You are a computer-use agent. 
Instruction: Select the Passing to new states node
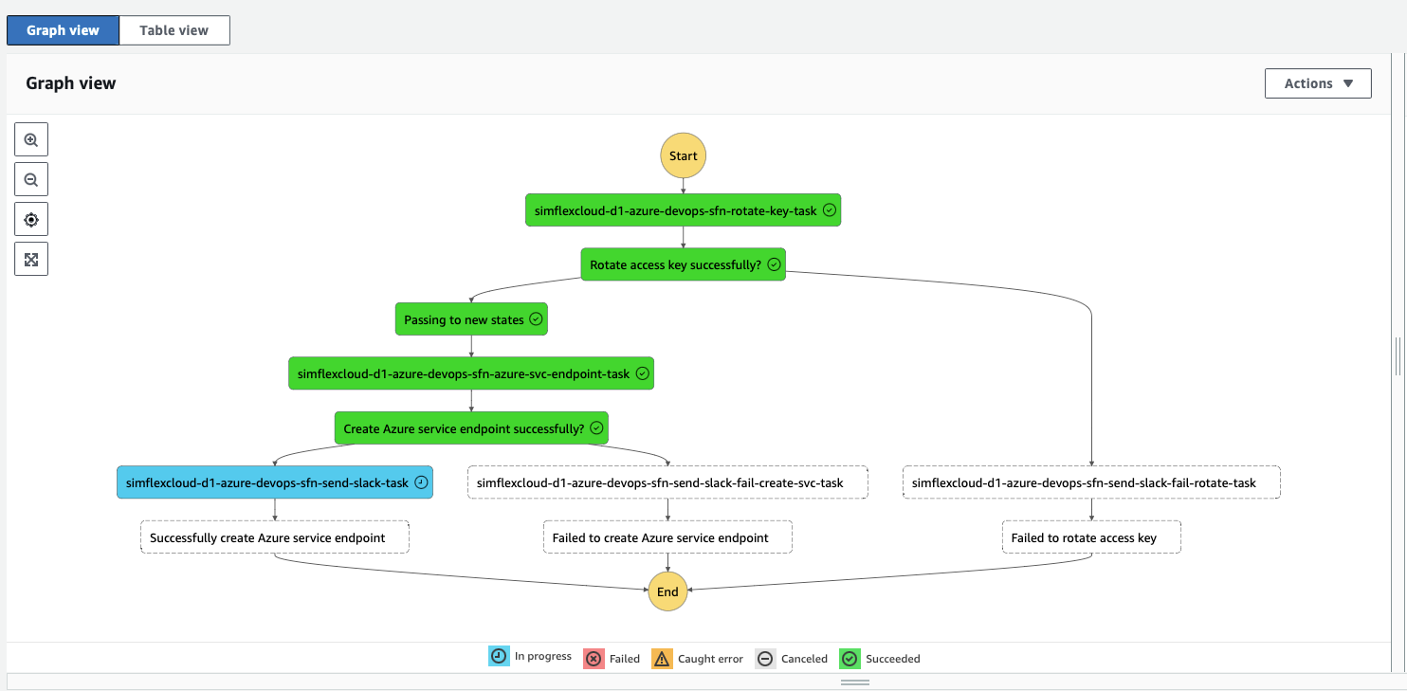click(471, 319)
